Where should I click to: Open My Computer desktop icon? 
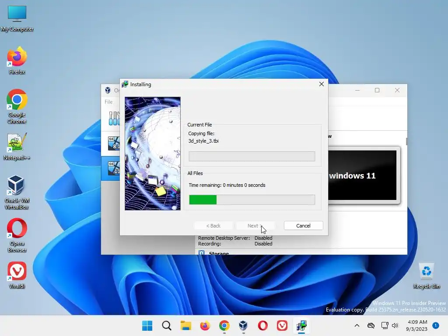pyautogui.click(x=17, y=18)
